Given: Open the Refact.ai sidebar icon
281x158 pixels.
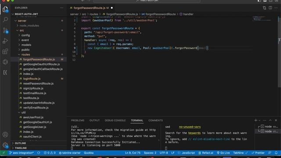Looking at the screenshot, I should coord(5,72).
